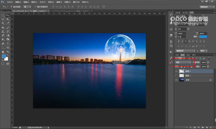Viewport: 216px width, 129px height.
Task: Open the 锐利 anti-aliasing dropdown
Action: pos(204,51)
